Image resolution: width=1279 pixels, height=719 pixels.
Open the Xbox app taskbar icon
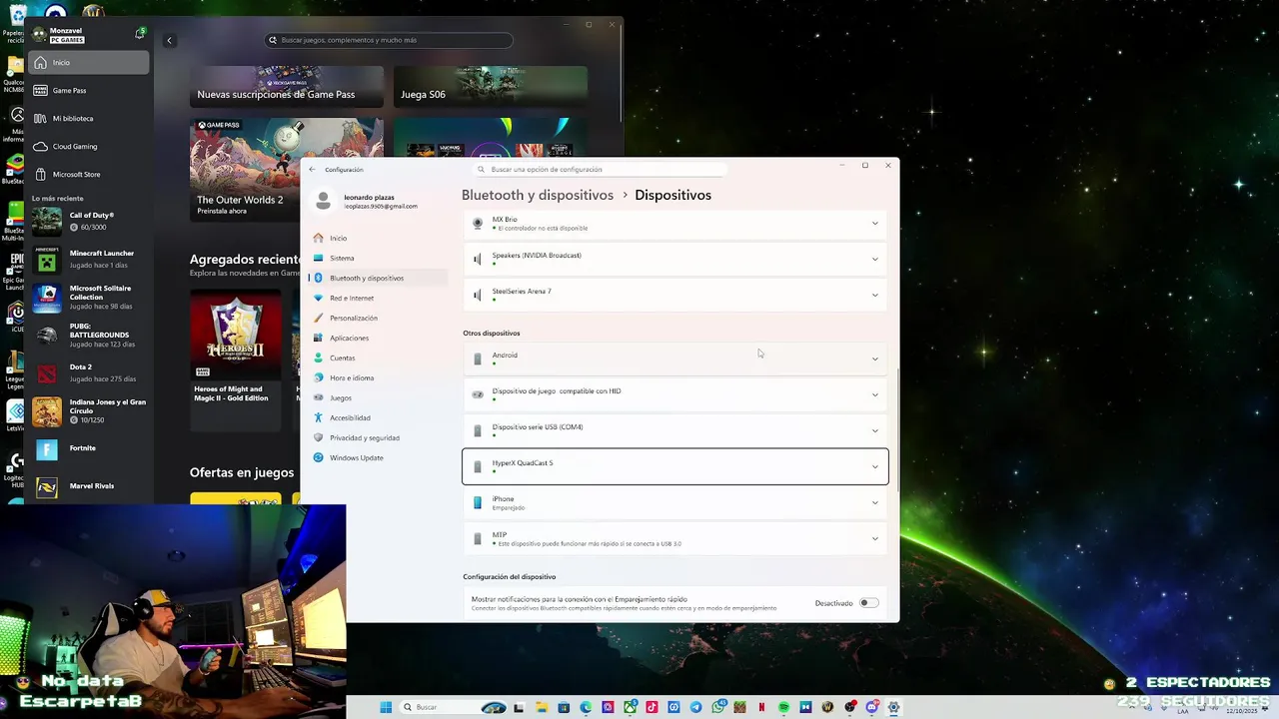click(x=631, y=707)
